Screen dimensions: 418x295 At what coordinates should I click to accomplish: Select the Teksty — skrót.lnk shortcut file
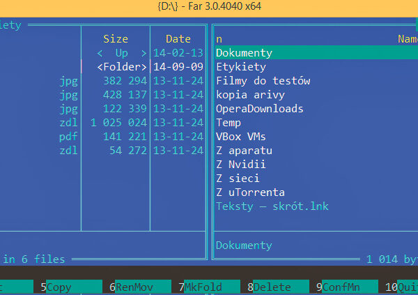point(272,206)
